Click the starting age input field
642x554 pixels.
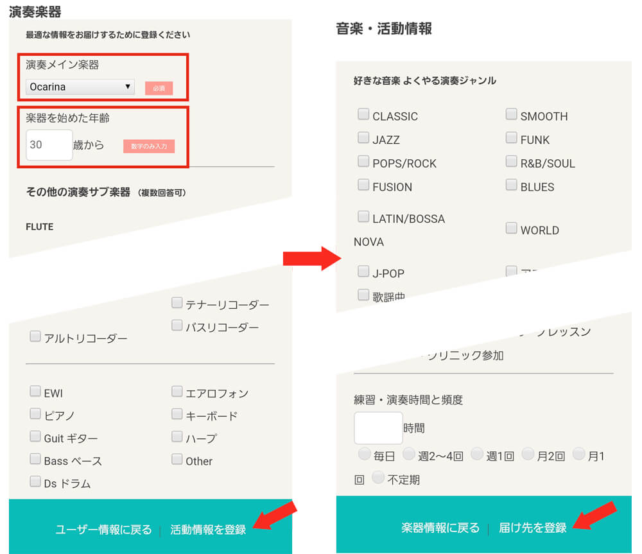click(x=49, y=145)
